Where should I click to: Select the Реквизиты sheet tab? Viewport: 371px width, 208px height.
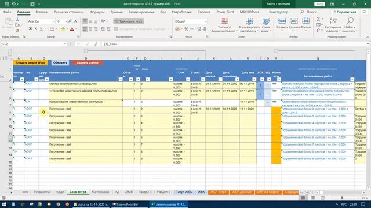(42, 192)
